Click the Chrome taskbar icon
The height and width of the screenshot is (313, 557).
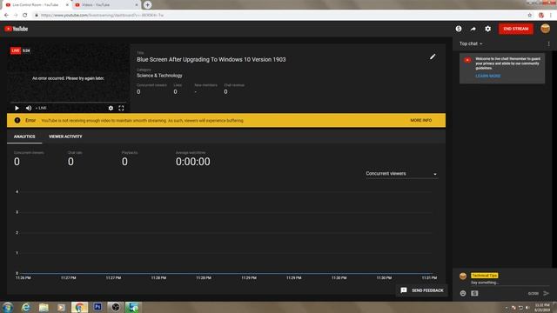tap(79, 307)
